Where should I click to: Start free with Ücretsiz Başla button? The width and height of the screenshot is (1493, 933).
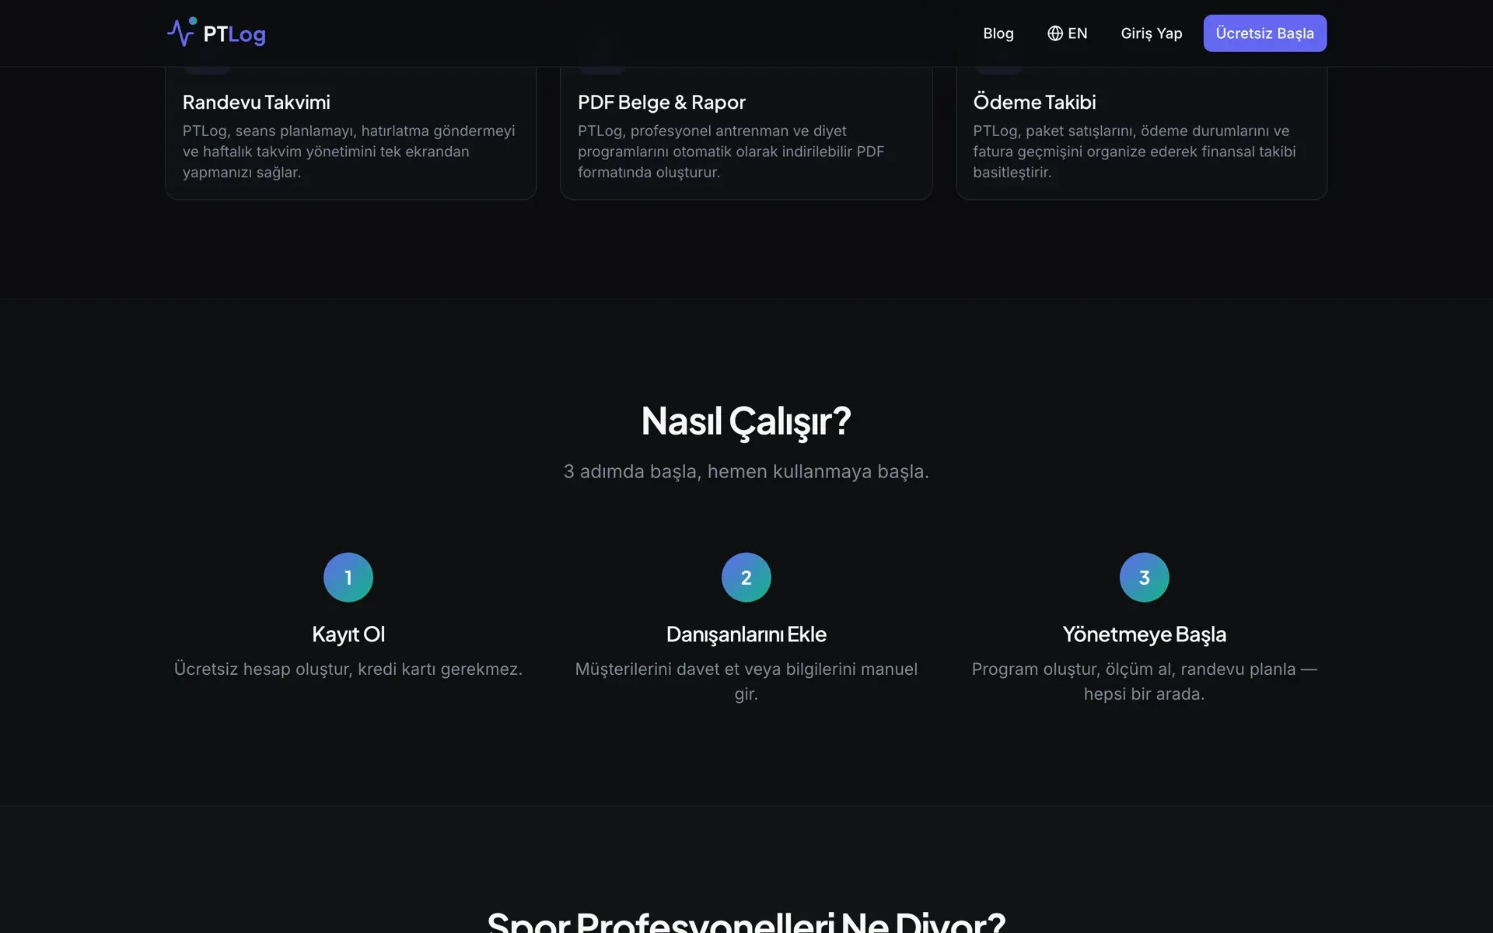coord(1264,33)
